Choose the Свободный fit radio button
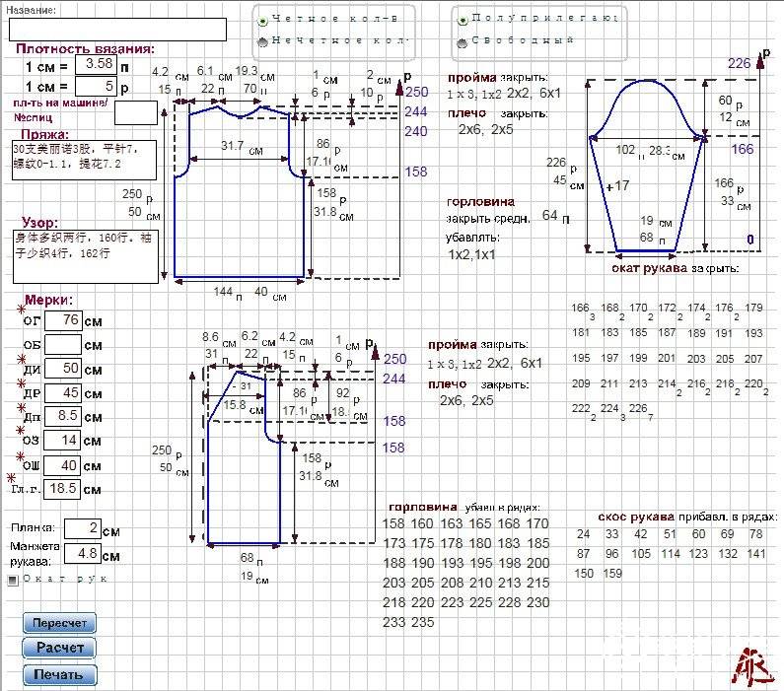The width and height of the screenshot is (784, 691). click(x=463, y=42)
